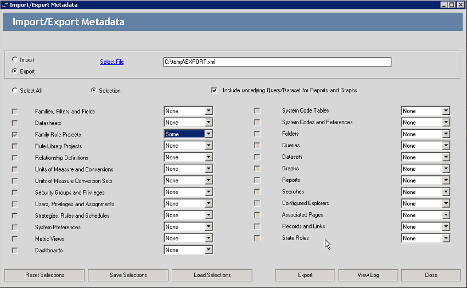Open the Folders dropdown
The width and height of the screenshot is (467, 288).
pos(426,134)
